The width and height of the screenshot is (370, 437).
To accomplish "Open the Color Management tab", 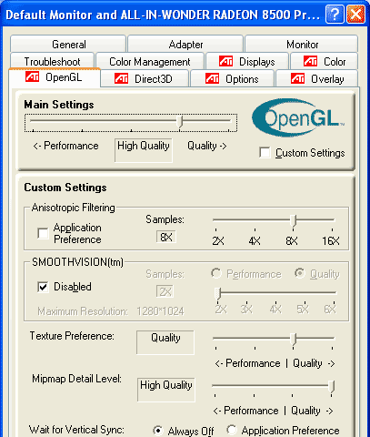I will 150,62.
